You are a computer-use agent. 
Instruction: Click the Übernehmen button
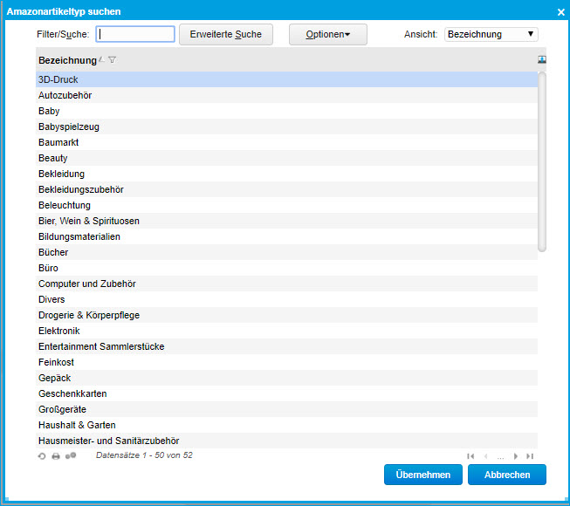pos(423,475)
